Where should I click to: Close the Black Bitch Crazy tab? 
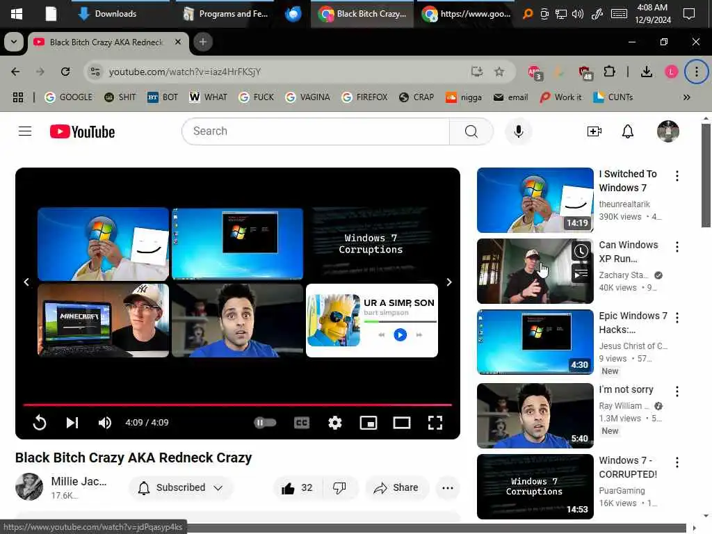178,42
